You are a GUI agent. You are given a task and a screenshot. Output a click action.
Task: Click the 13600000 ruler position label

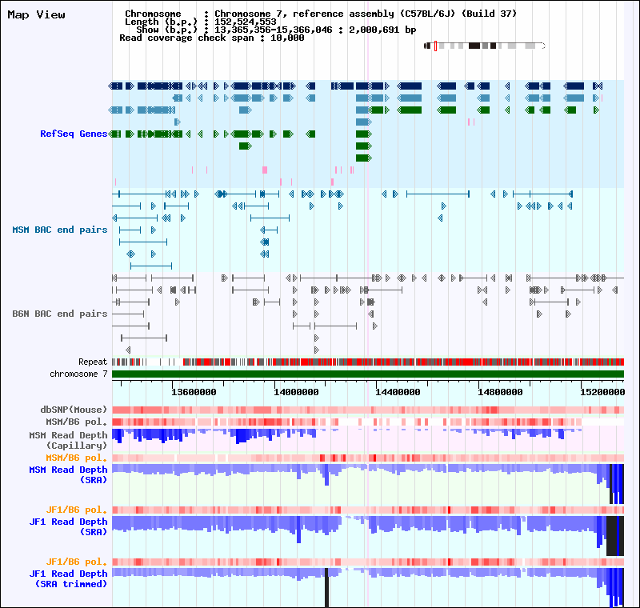click(194, 392)
